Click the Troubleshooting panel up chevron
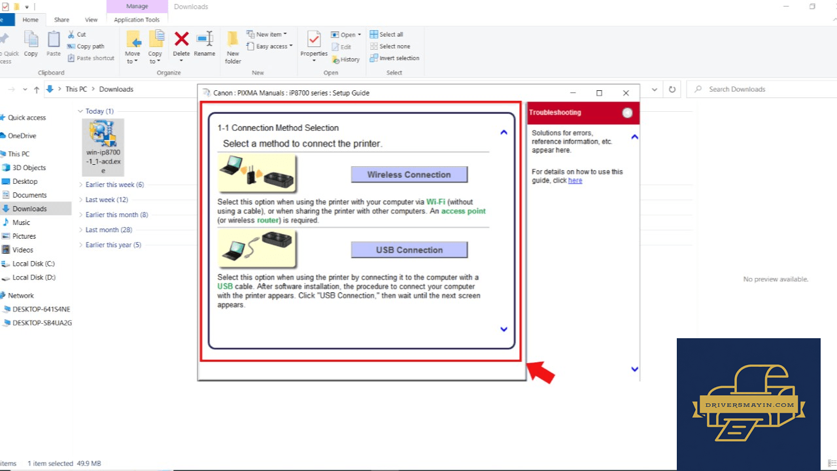 pyautogui.click(x=634, y=137)
